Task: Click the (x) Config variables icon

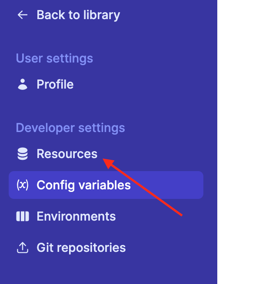Action: click(x=23, y=185)
